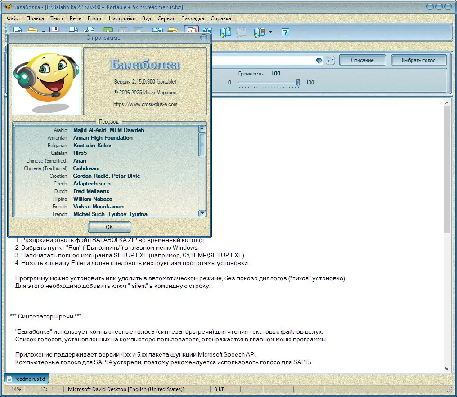Click the 'Версия 2.15.0.900 (portable)' text
Screen dimensions: 457x397
tap(145, 82)
